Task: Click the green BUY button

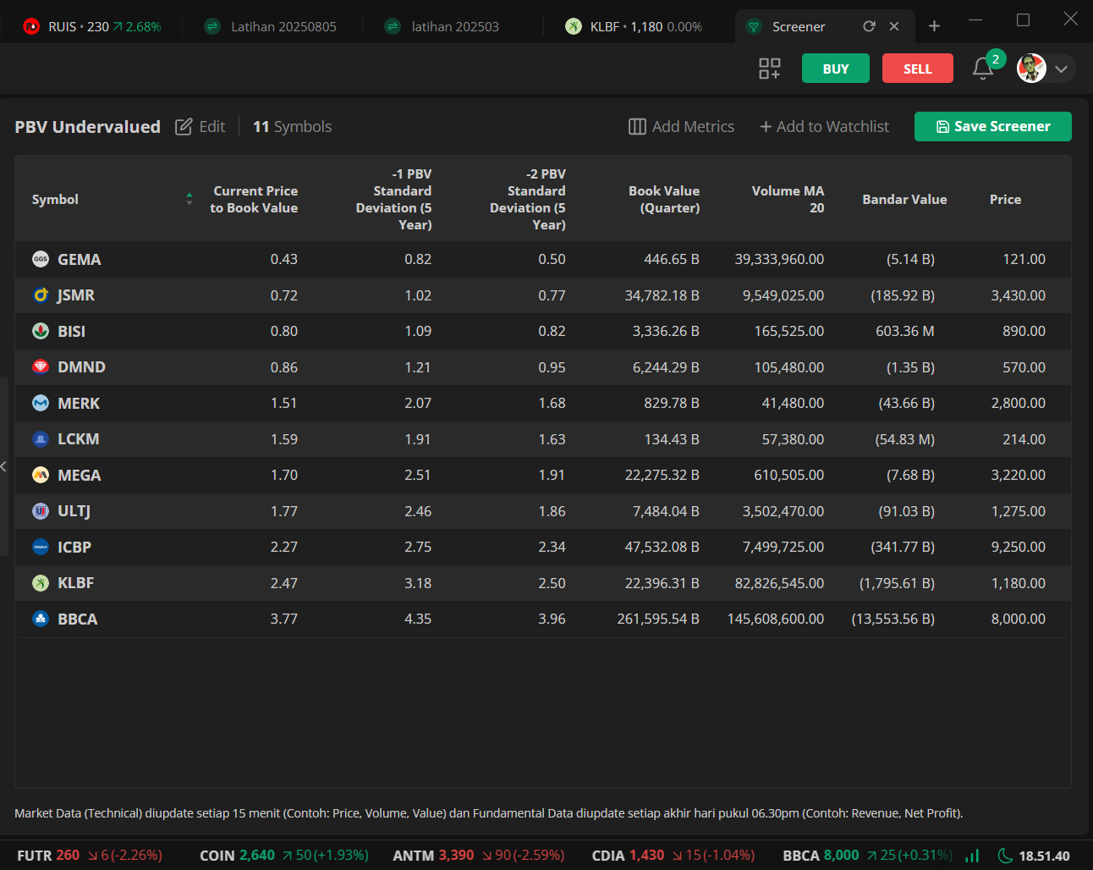Action: pyautogui.click(x=836, y=69)
